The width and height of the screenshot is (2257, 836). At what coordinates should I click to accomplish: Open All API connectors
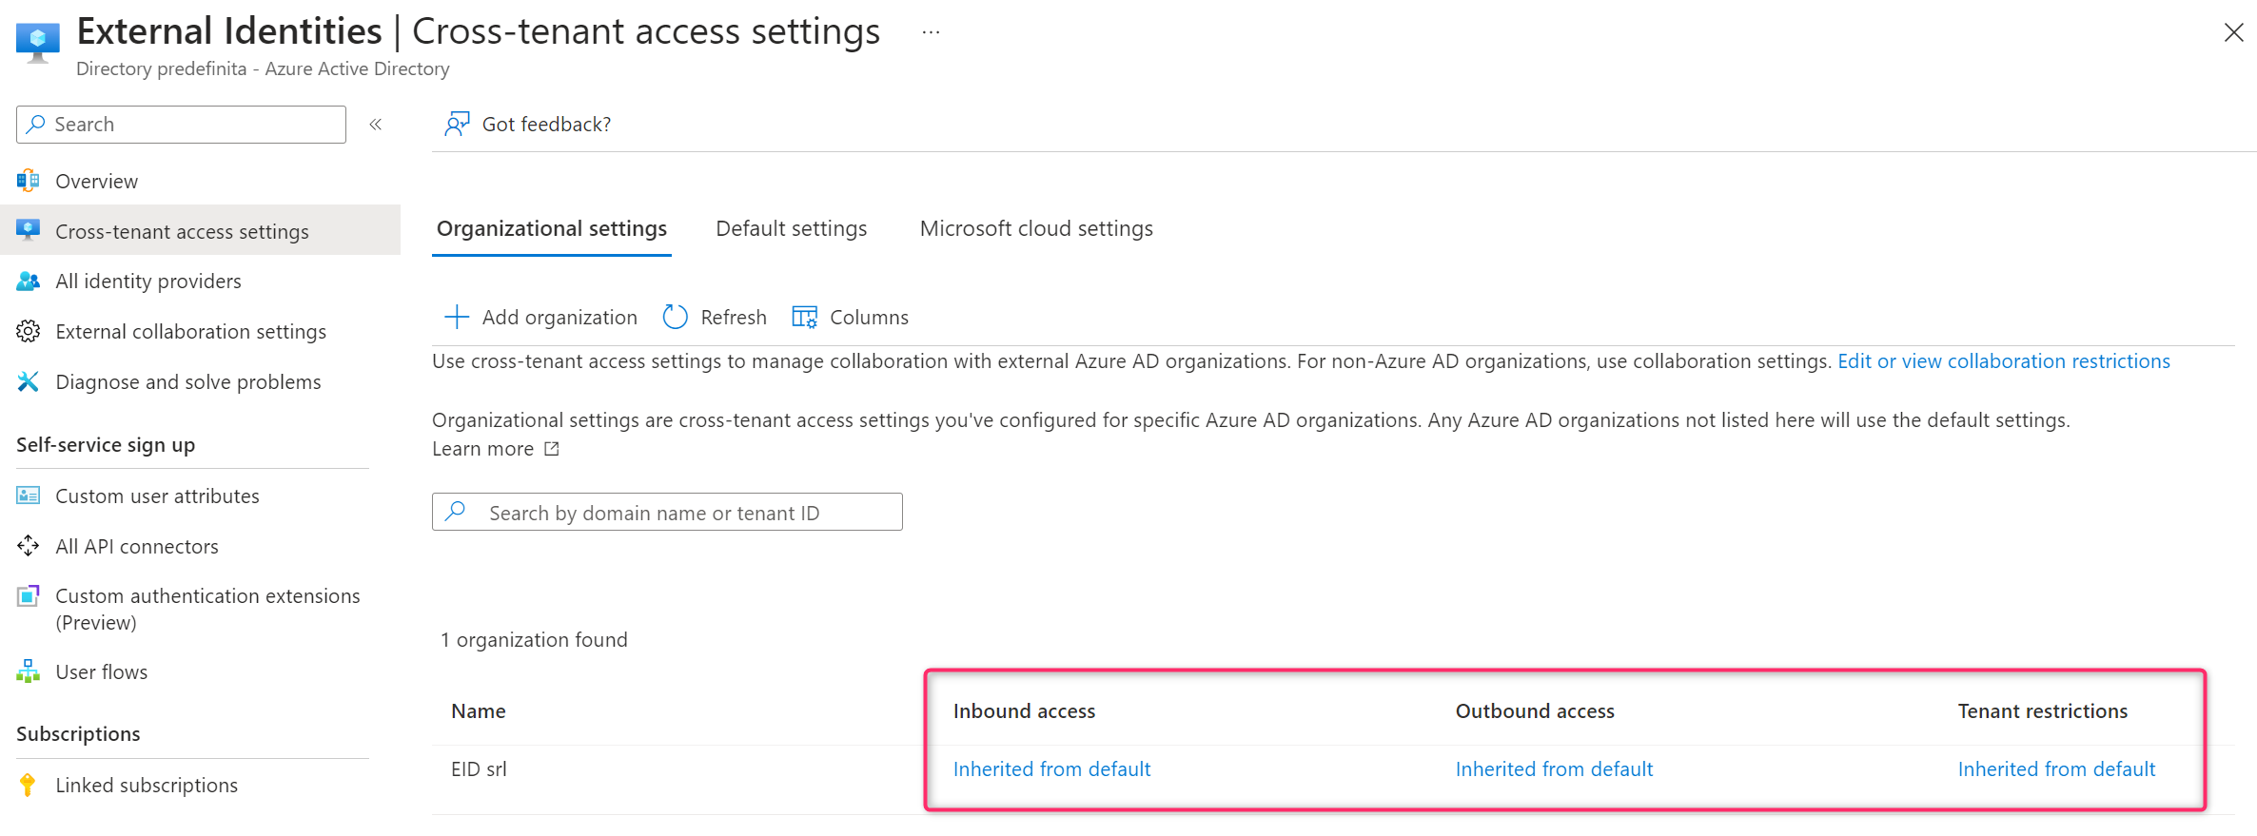pyautogui.click(x=136, y=546)
